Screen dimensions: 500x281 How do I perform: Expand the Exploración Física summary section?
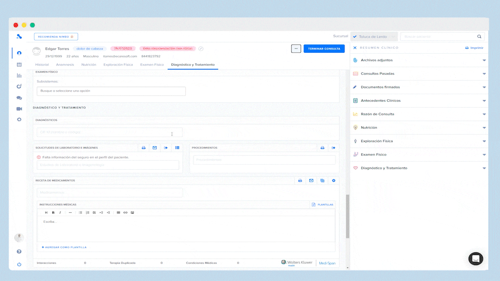pos(419,141)
